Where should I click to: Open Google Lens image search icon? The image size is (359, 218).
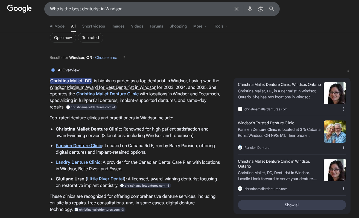pos(261,9)
